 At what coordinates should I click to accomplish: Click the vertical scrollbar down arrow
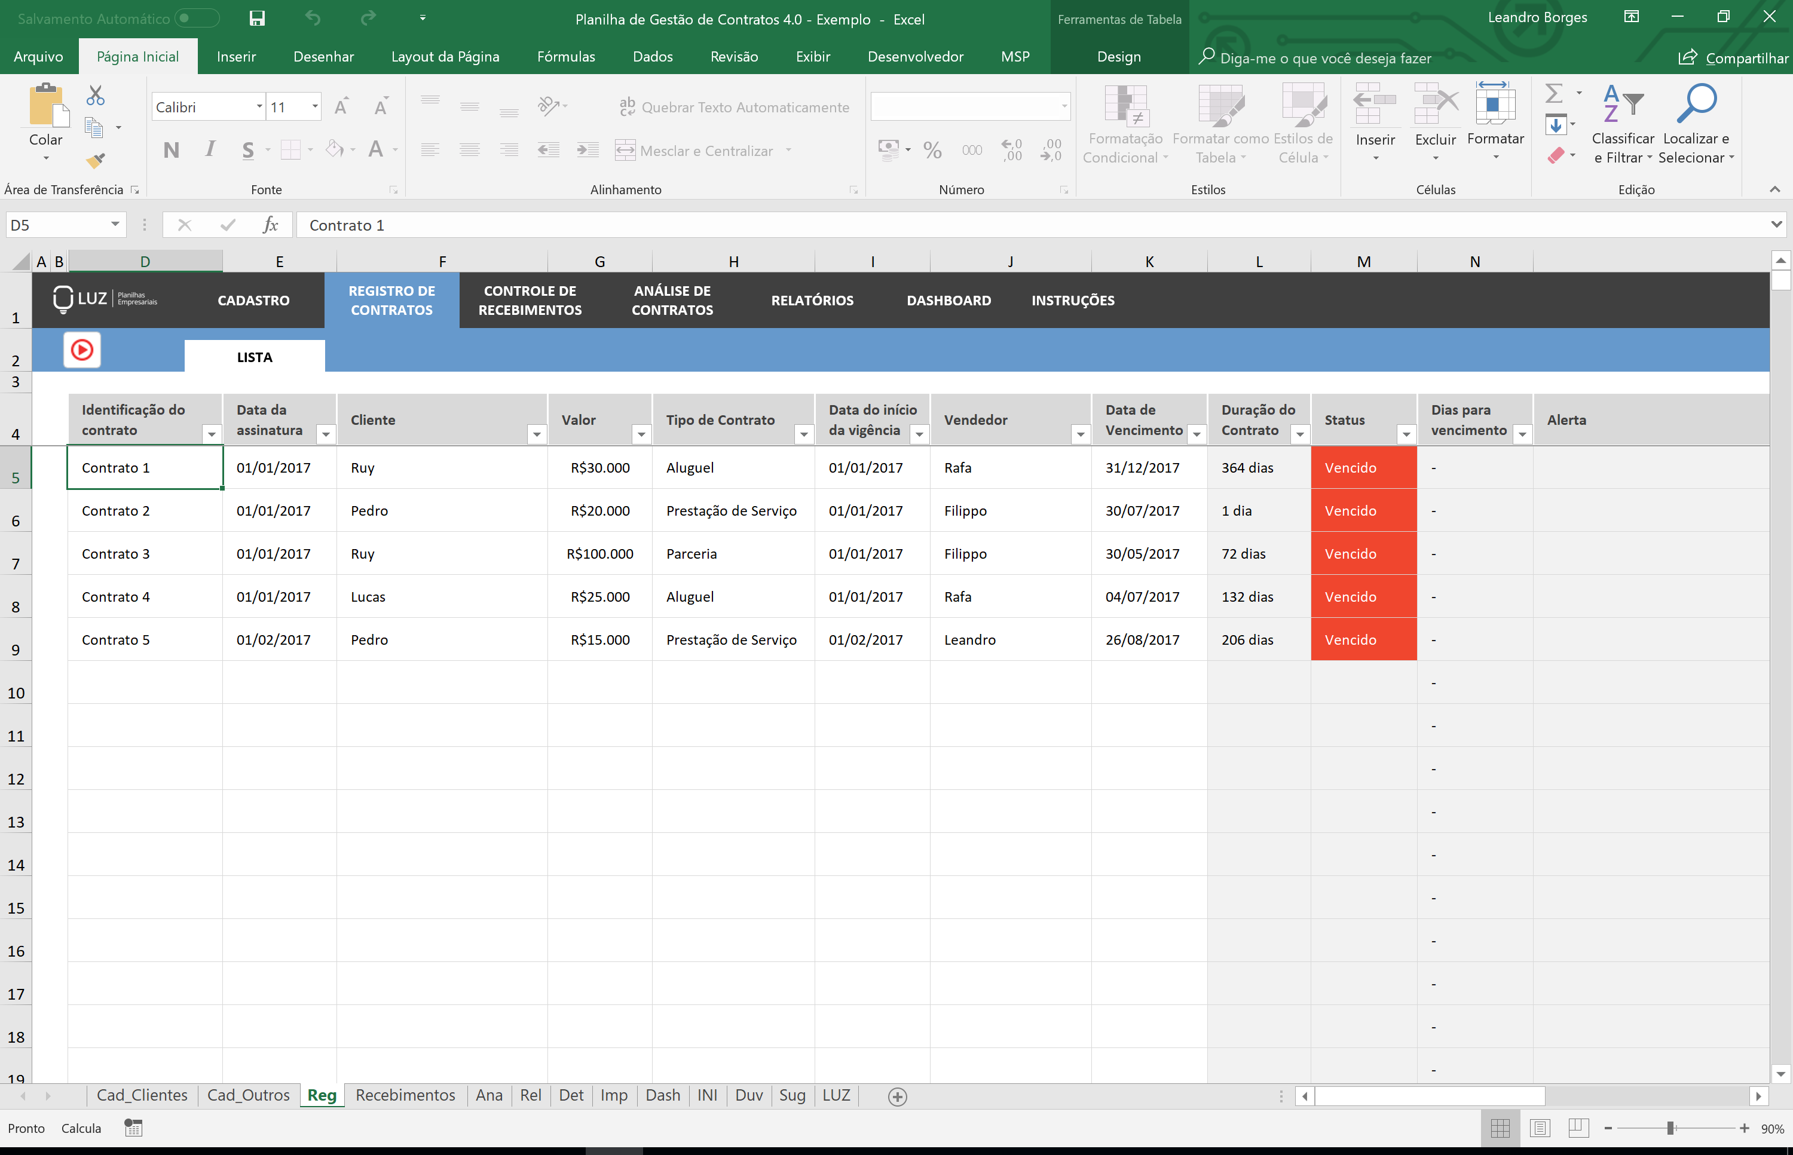click(1781, 1074)
